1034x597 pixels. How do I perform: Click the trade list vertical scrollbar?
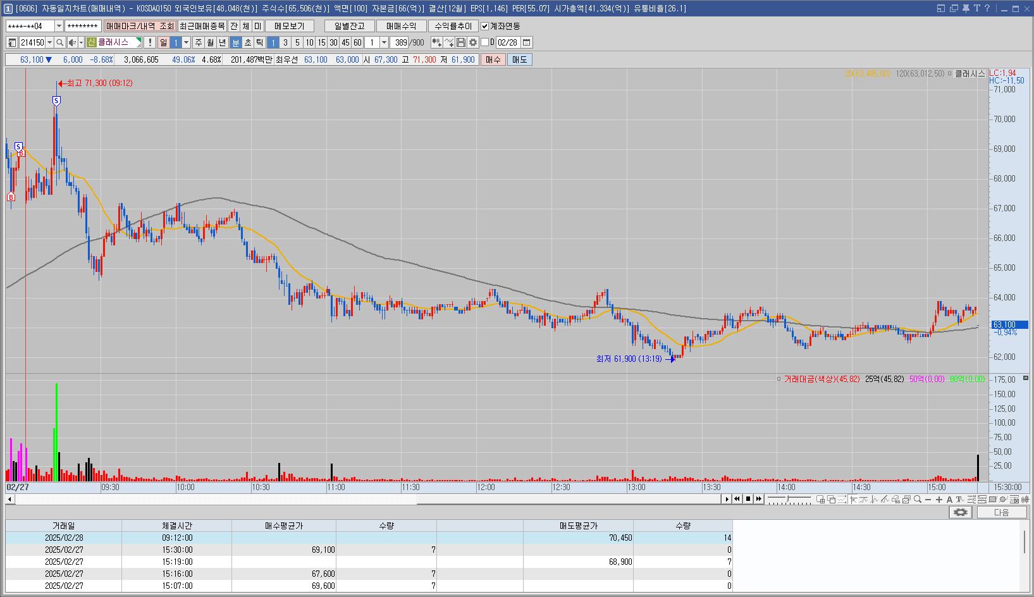(x=1025, y=556)
